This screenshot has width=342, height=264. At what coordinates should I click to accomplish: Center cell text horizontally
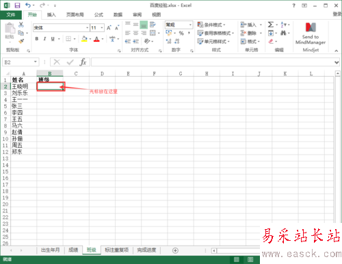coord(135,33)
